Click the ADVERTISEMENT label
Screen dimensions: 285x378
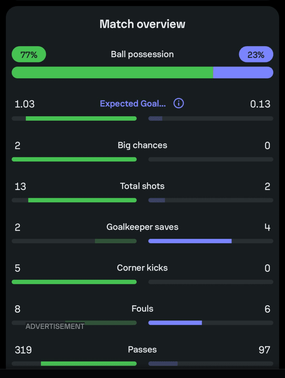point(55,326)
